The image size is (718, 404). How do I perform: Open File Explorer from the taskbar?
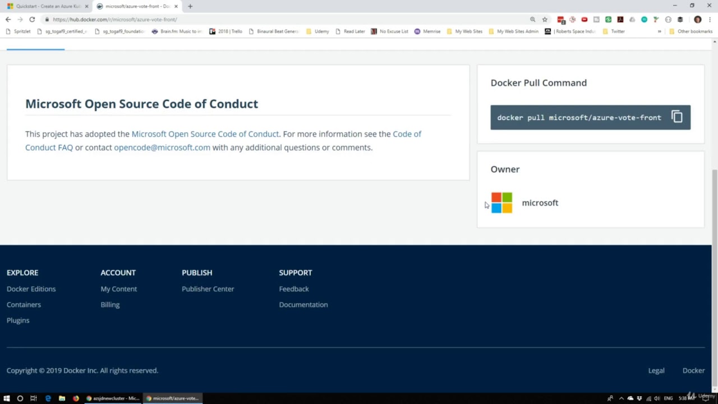[x=62, y=398]
